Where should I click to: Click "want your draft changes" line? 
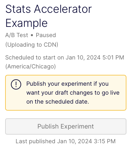pos(60,93)
